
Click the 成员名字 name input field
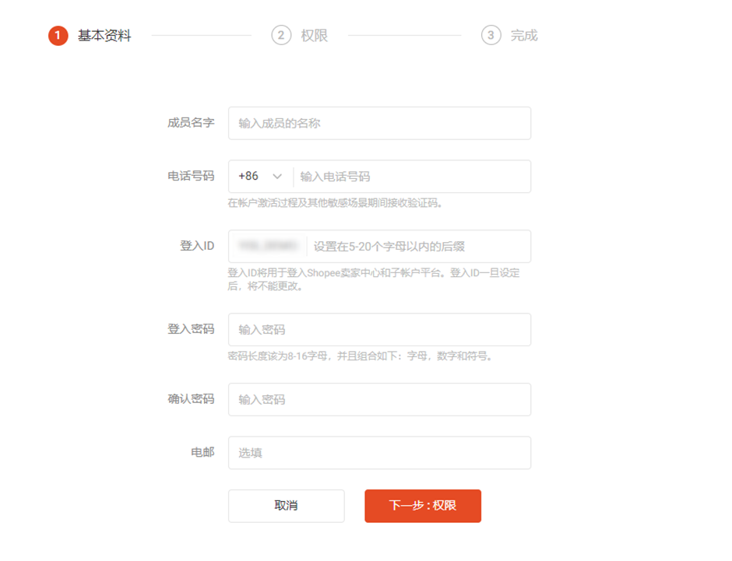tap(379, 123)
